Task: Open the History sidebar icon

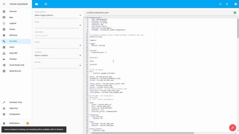Action: click(4, 29)
